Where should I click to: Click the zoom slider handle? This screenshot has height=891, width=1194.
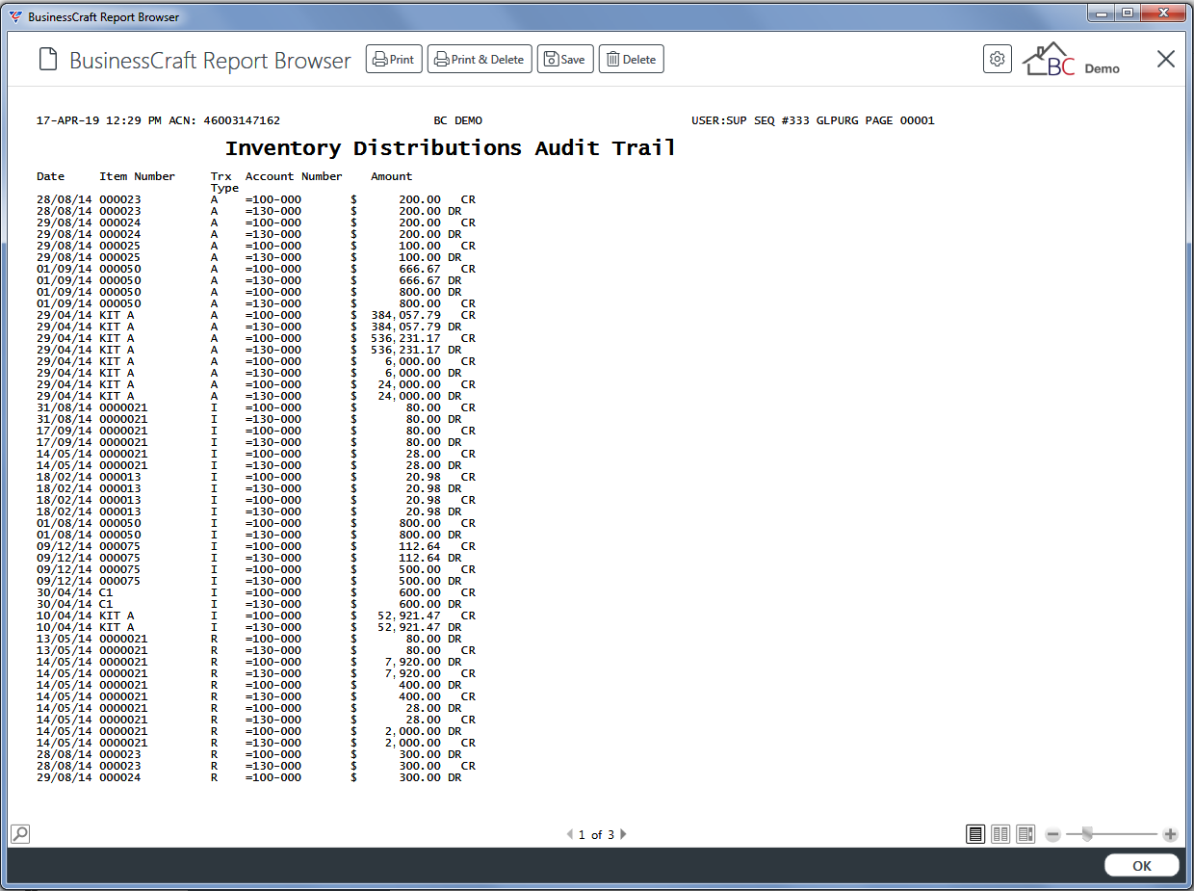(x=1087, y=834)
